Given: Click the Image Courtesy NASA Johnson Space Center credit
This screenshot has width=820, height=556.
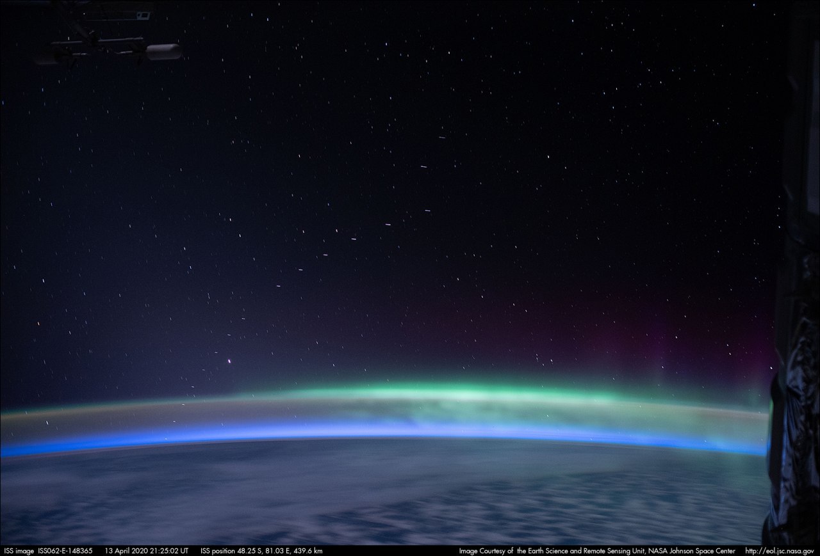Looking at the screenshot, I should [x=597, y=551].
